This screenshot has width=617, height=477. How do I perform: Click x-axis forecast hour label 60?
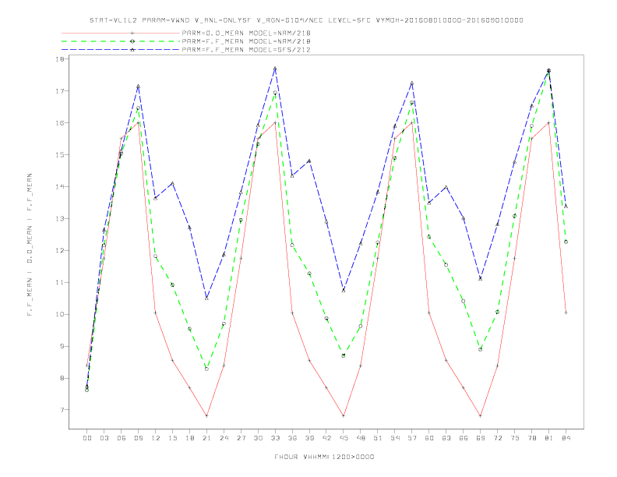pyautogui.click(x=429, y=438)
